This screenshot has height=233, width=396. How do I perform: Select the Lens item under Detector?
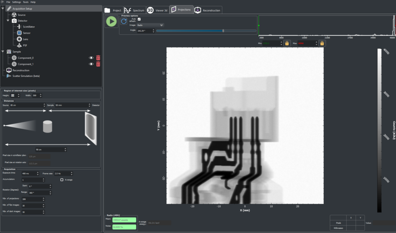26,39
